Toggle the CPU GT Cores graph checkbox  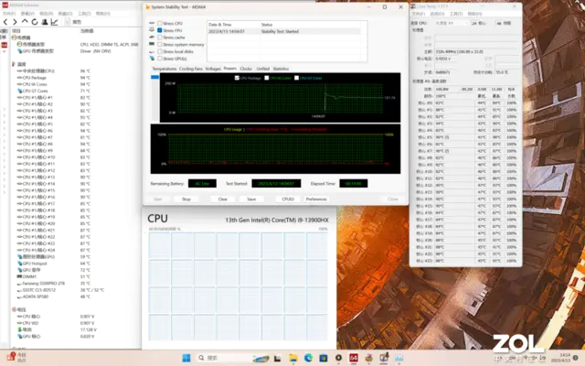tap(296, 78)
